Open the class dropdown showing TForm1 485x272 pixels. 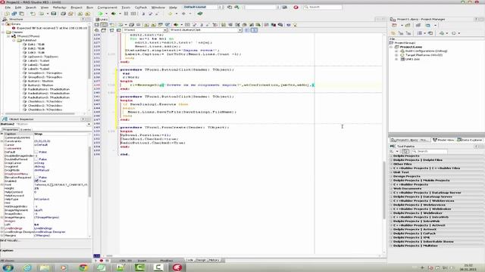point(165,30)
